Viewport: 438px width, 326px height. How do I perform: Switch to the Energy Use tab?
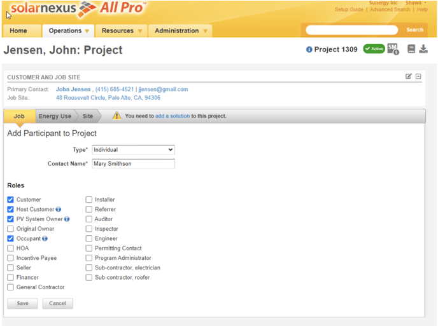click(55, 116)
